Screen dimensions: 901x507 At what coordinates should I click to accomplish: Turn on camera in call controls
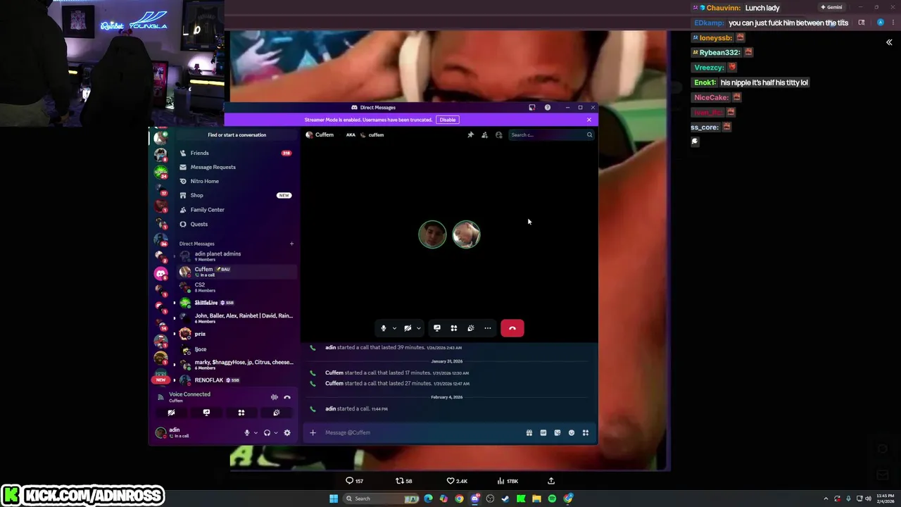(x=408, y=328)
